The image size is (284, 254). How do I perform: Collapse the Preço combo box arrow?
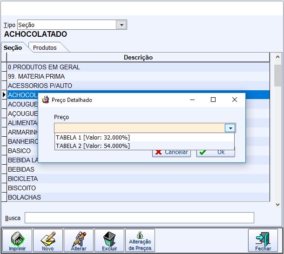coord(230,128)
